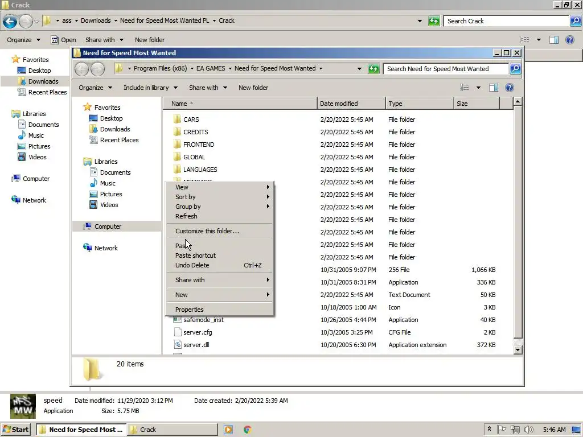Open Organize dropdown in Crack window
This screenshot has width=583, height=437.
[x=23, y=40]
